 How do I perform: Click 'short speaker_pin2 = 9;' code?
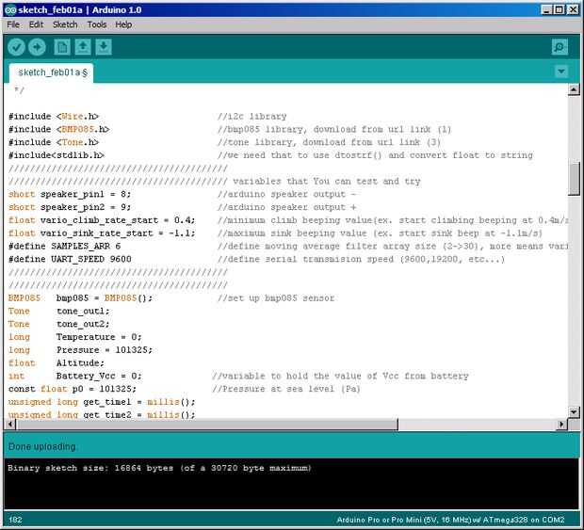[x=70, y=207]
